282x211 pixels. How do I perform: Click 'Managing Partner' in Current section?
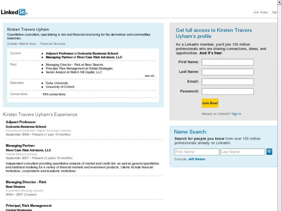59,57
